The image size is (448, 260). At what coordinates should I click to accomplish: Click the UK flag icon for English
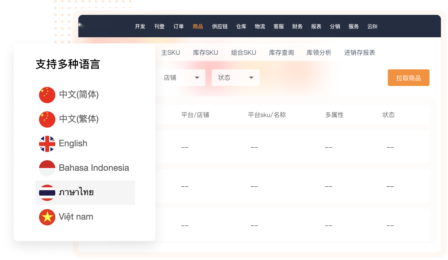[x=47, y=144]
